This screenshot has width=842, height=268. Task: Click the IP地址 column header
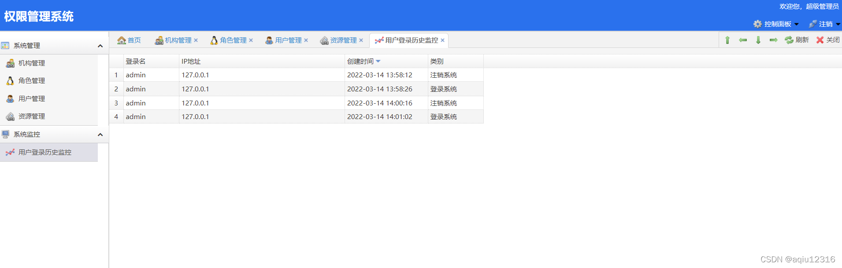[x=262, y=62]
